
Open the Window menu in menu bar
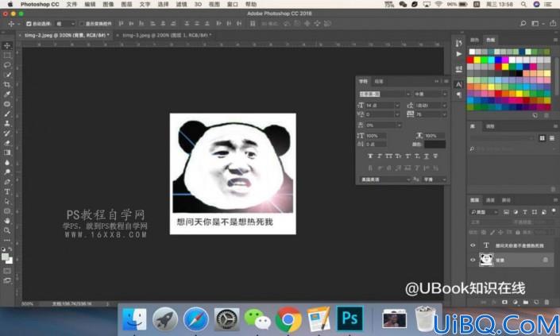point(232,4)
